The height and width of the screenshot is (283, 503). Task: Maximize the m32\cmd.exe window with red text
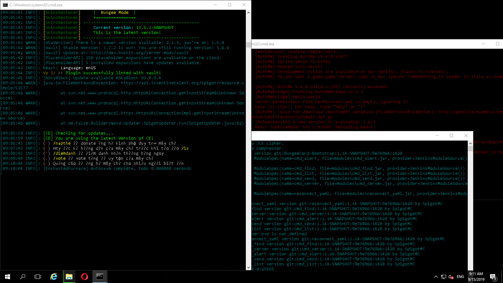click(x=498, y=44)
